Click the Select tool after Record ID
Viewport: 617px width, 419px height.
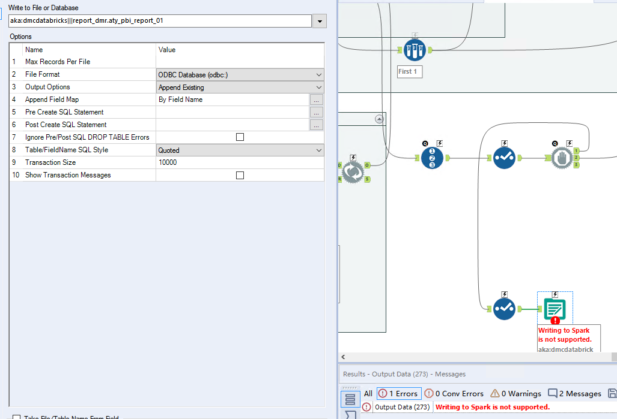point(504,158)
